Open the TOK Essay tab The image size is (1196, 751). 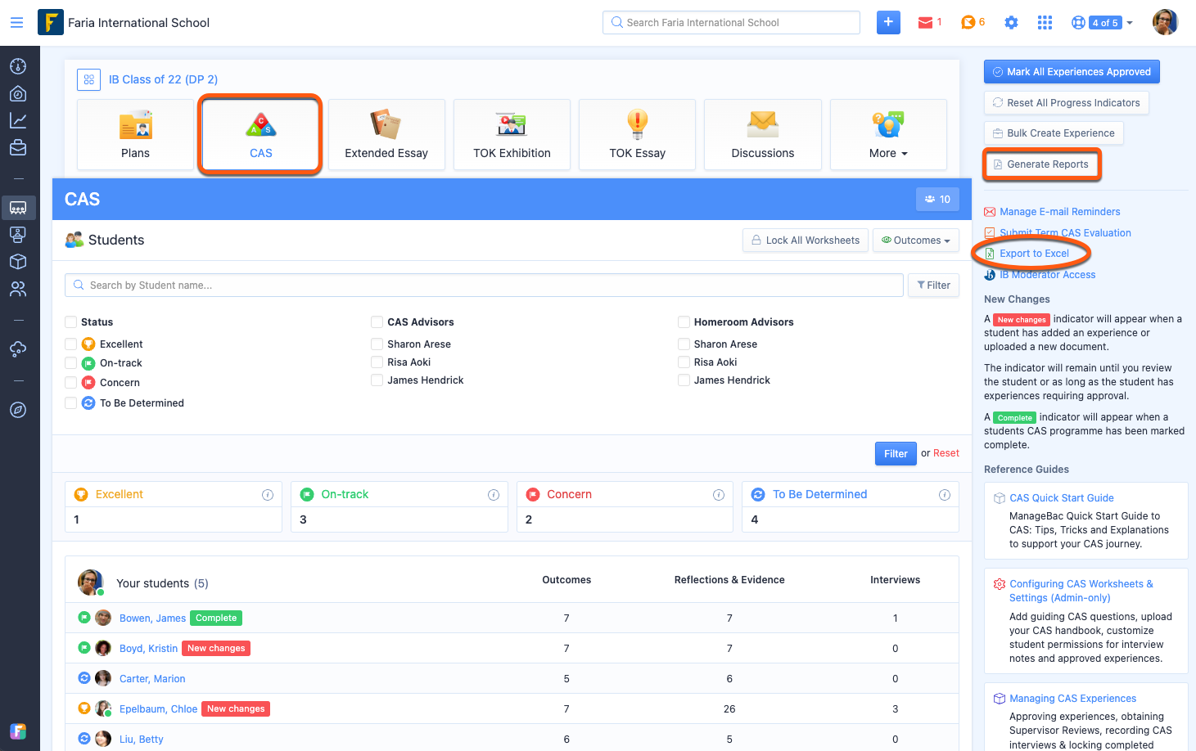pyautogui.click(x=637, y=135)
